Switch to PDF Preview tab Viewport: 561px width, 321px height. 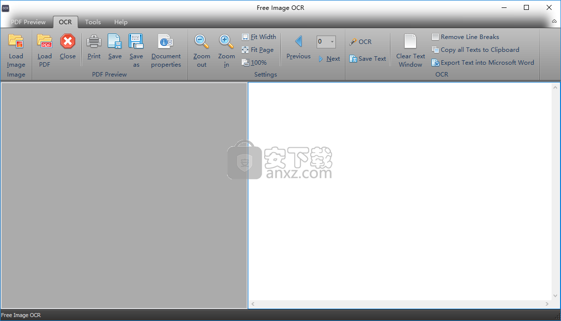(x=28, y=22)
